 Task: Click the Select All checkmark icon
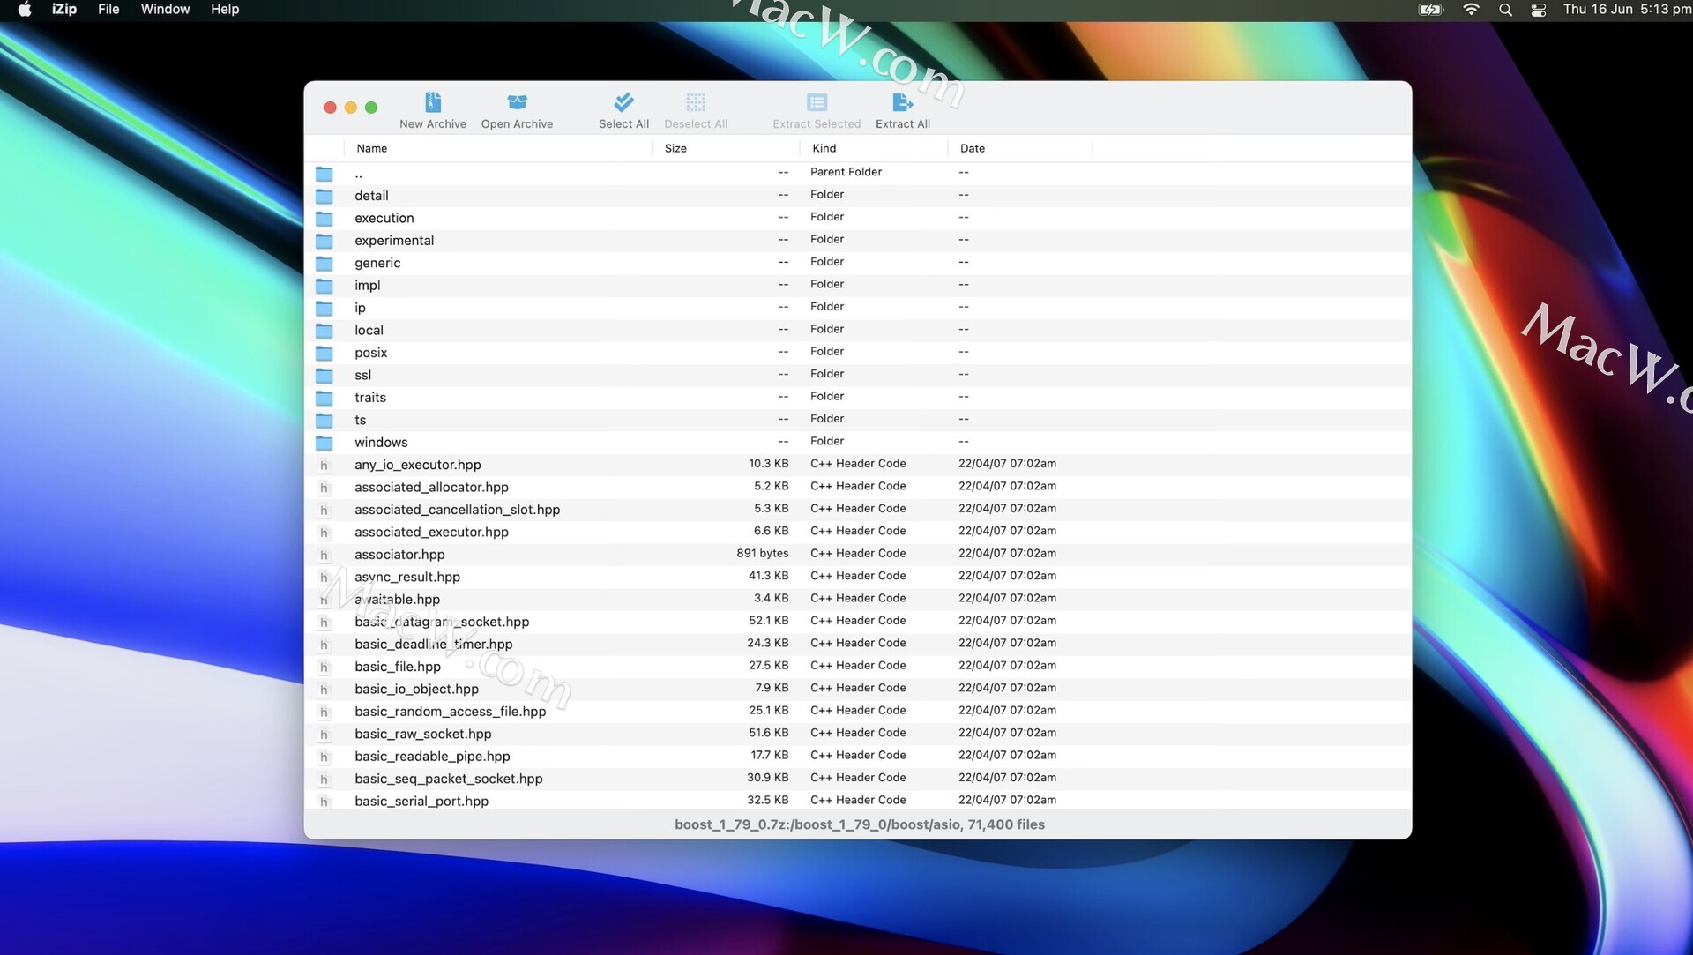point(623,102)
